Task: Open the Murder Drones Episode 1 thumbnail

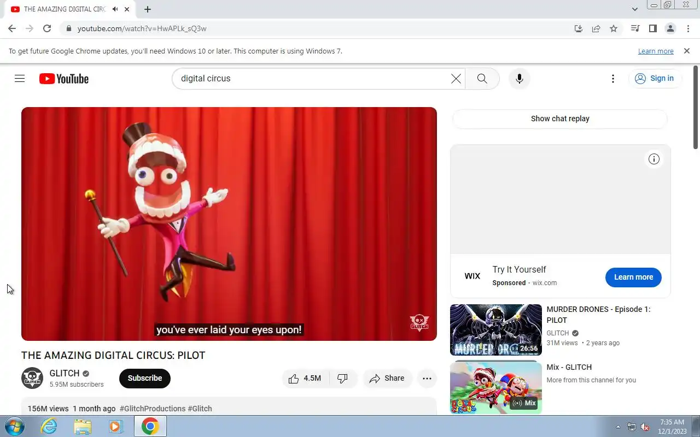Action: 496,330
